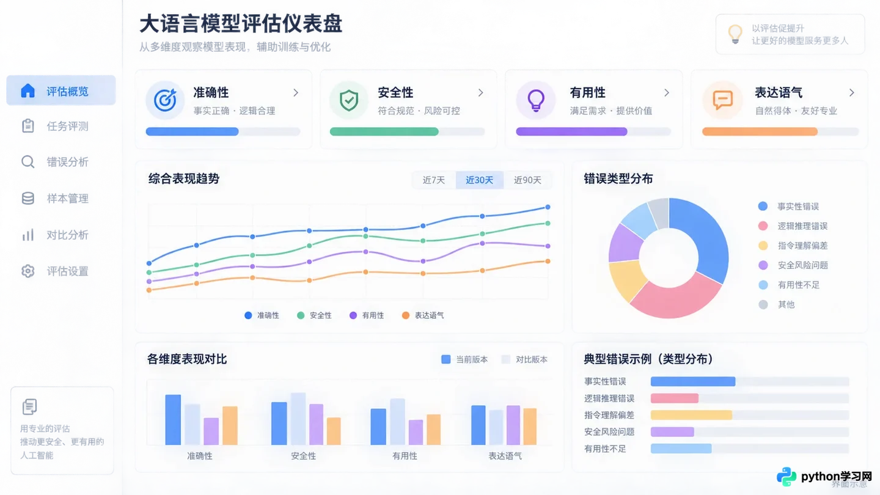Open 错误分析 in the sidebar

[x=61, y=162]
